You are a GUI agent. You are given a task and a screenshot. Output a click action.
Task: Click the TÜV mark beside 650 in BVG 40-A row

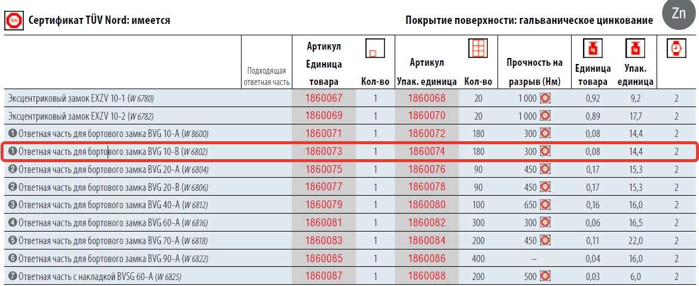pyautogui.click(x=545, y=205)
